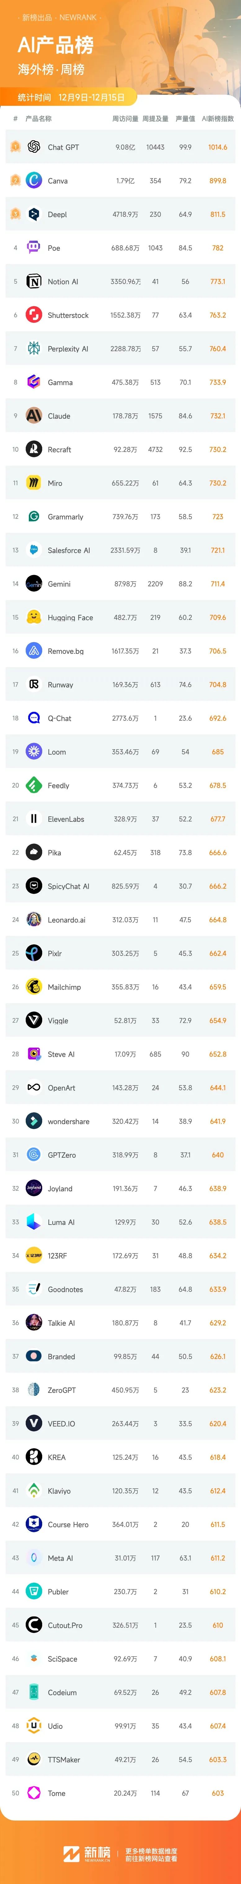Click the Udio logo icon
Screen dimensions: 241x1884
(x=33, y=1725)
